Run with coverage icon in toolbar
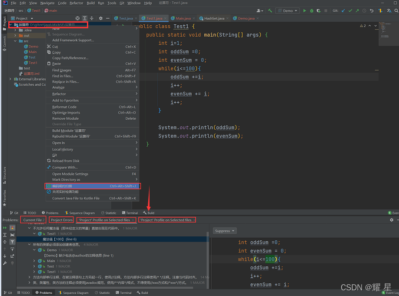This screenshot has width=399, height=296. 318,11
